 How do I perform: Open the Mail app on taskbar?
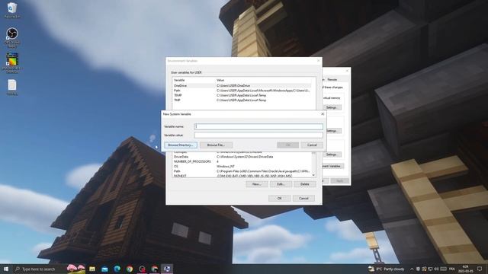[104, 269]
